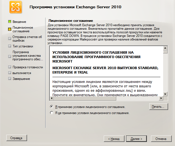
Task: Click the indicator beside выполняется
Action: [x=10, y=73]
